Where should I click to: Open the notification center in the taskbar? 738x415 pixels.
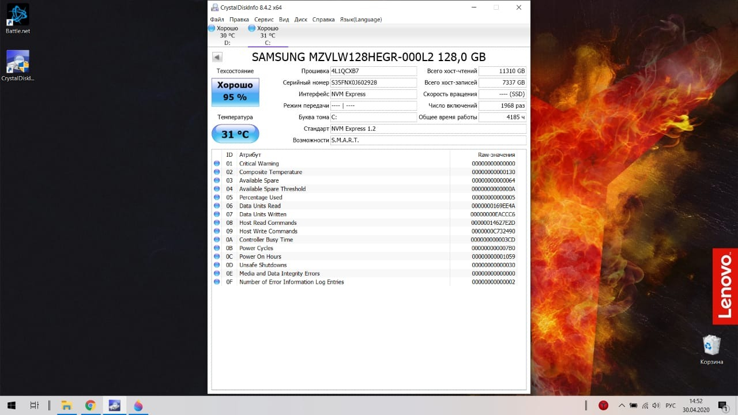pos(722,405)
